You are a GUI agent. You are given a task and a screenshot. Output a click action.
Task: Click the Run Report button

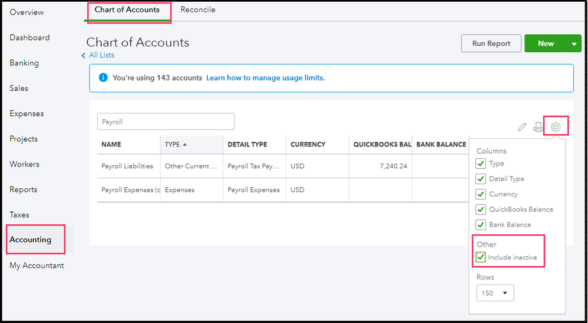coord(491,44)
